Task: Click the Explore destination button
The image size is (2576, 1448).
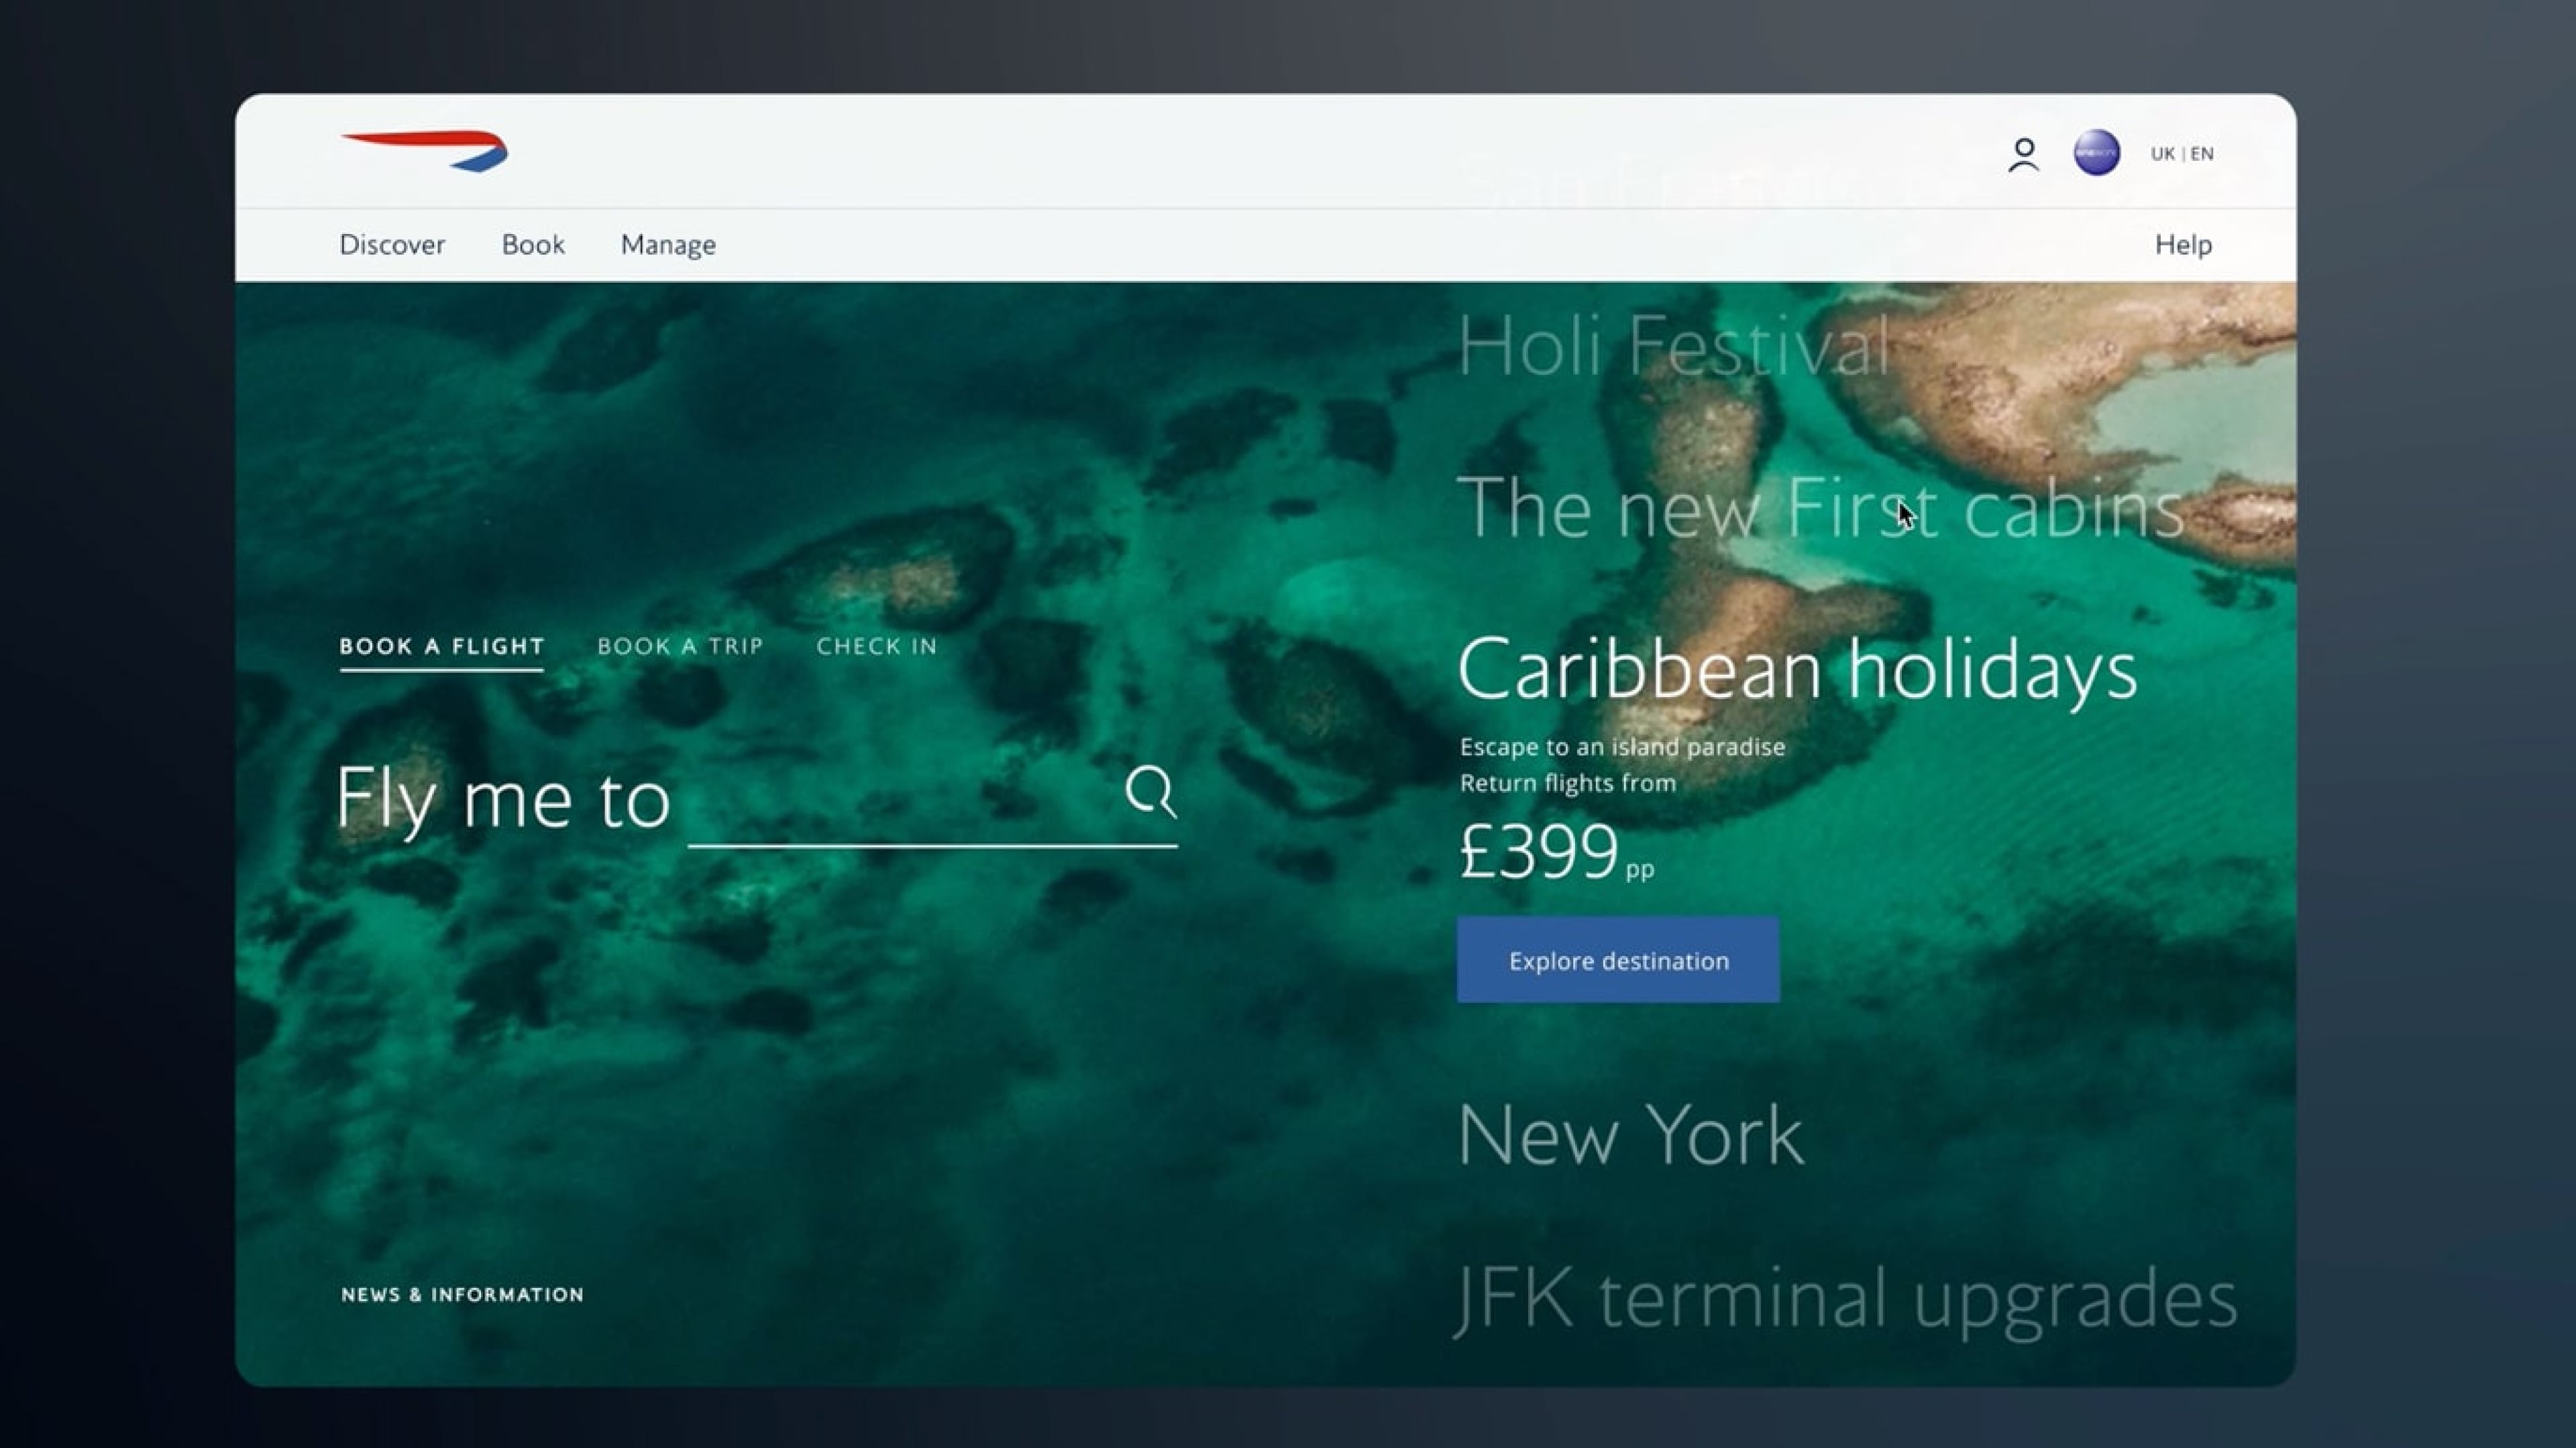Action: (x=1618, y=961)
